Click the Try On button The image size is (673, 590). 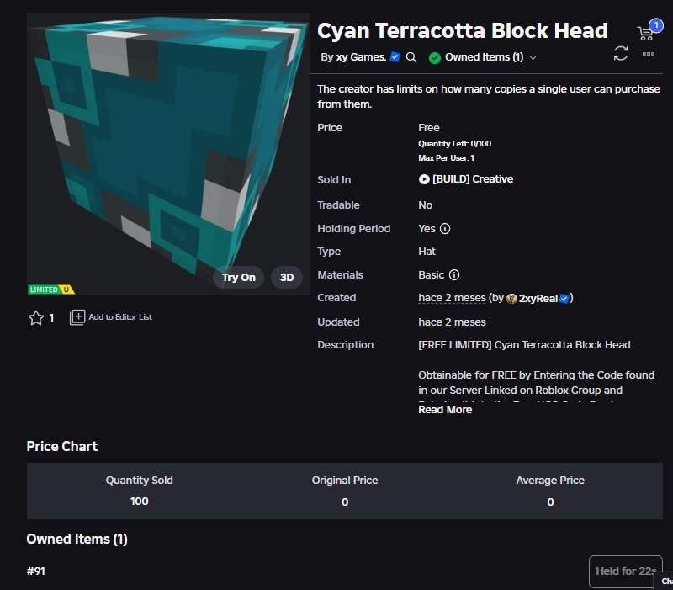pos(239,278)
